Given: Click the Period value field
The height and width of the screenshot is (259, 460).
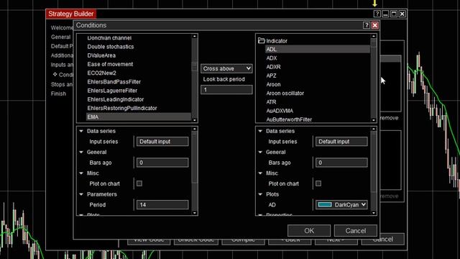Looking at the screenshot, I should click(x=162, y=204).
